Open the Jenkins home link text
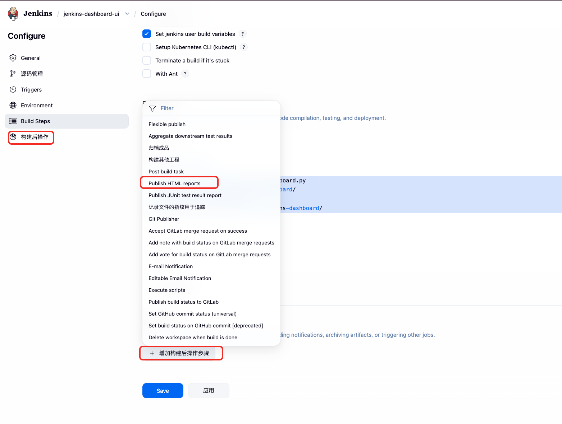The image size is (562, 424). [x=38, y=14]
